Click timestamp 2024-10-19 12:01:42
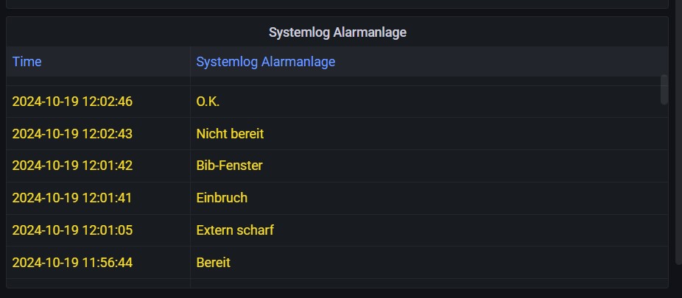 click(x=72, y=166)
